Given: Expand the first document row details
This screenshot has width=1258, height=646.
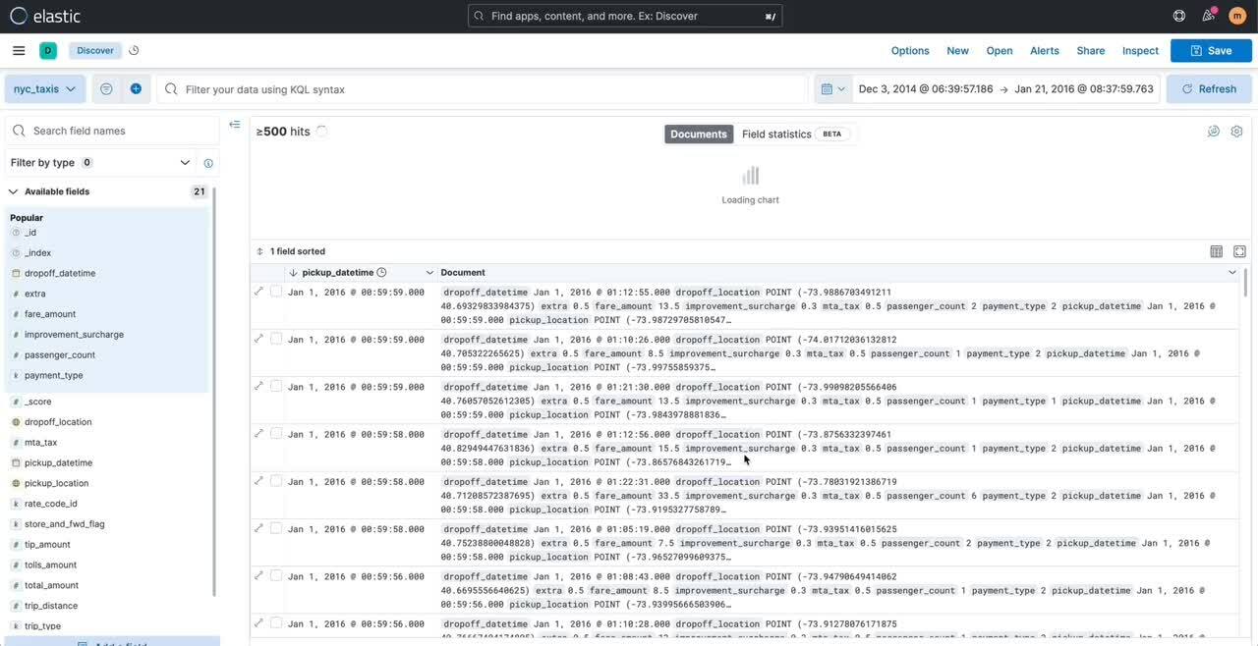Looking at the screenshot, I should point(259,291).
